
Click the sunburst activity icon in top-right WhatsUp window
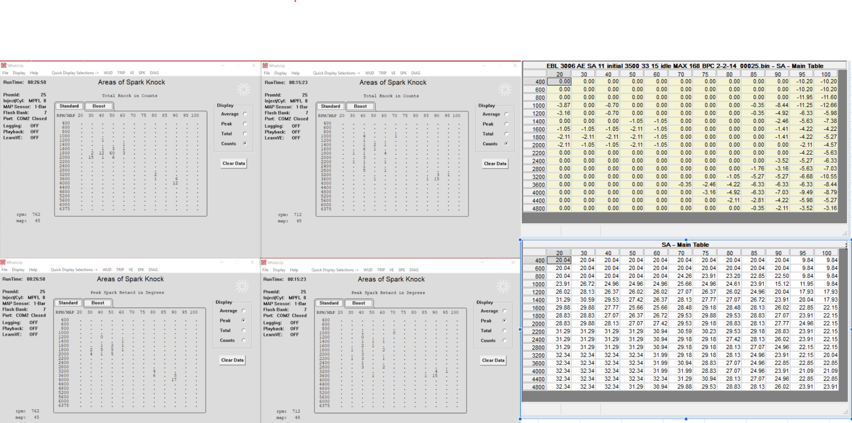point(505,89)
